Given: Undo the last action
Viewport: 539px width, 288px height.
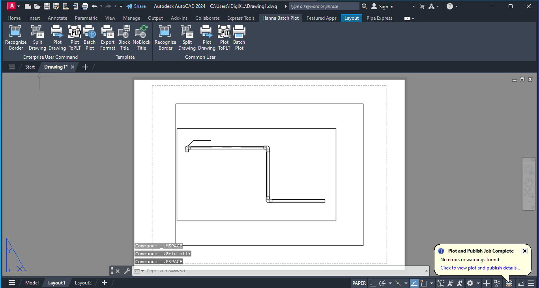Looking at the screenshot, I should tap(94, 6).
